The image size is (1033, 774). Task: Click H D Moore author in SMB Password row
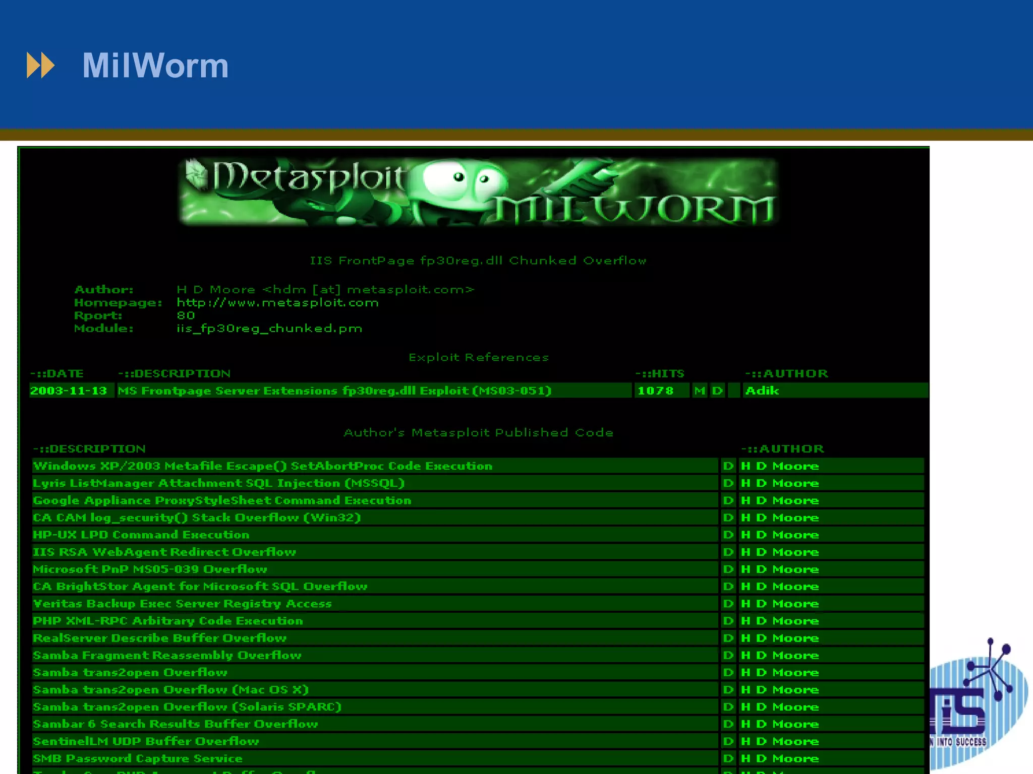pos(780,758)
